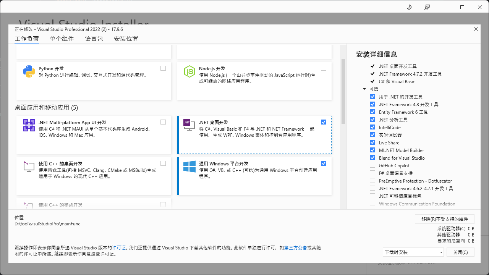Uncheck ML.NET Model Builder option

(x=372, y=150)
